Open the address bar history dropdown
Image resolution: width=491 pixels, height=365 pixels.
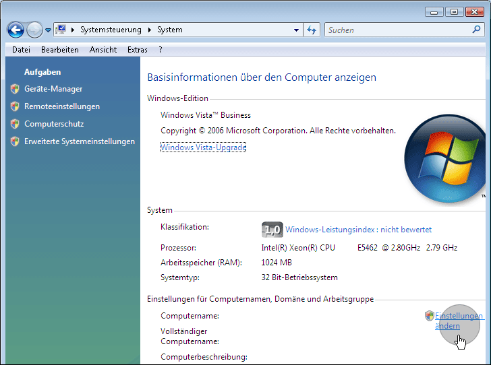click(x=296, y=30)
